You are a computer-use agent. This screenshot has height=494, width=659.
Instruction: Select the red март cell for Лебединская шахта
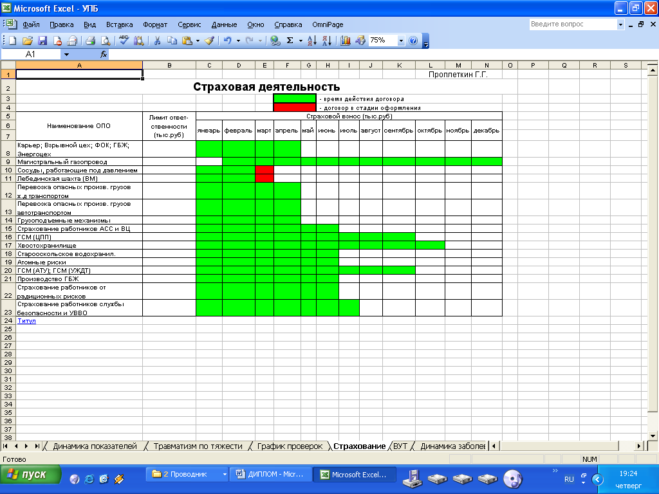(265, 178)
